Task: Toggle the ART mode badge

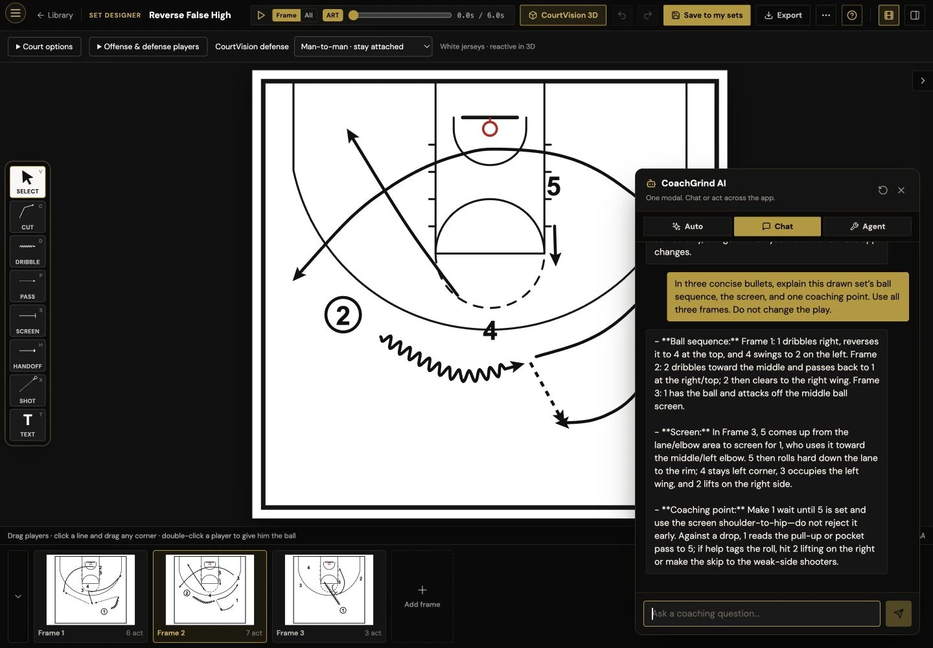Action: pos(332,15)
